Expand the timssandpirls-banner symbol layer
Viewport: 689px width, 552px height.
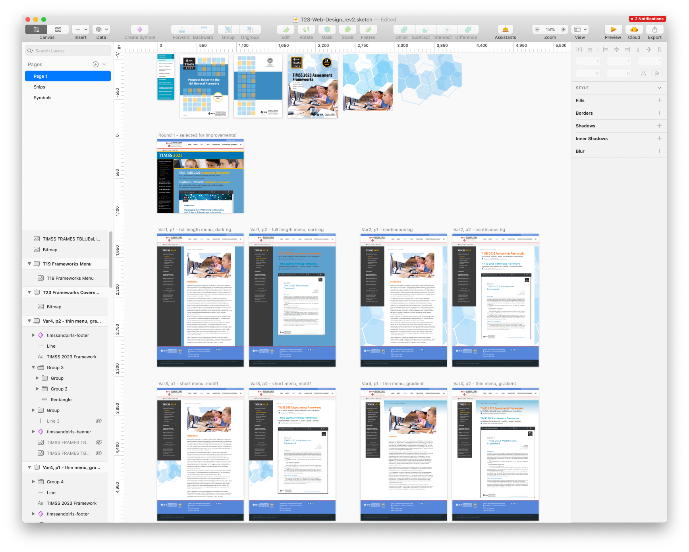pyautogui.click(x=33, y=432)
